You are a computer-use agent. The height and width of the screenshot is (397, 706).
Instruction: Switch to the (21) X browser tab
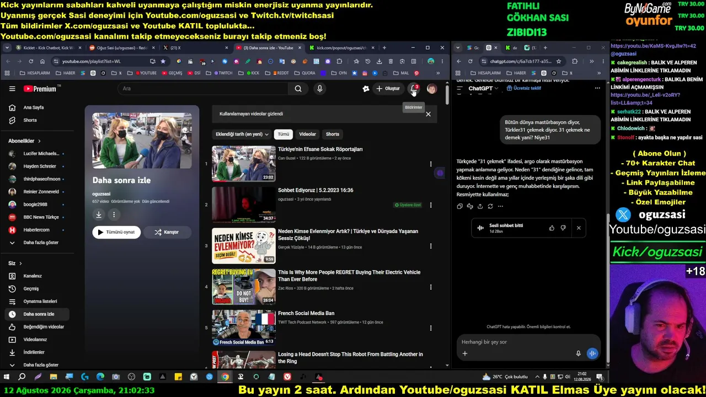point(194,48)
